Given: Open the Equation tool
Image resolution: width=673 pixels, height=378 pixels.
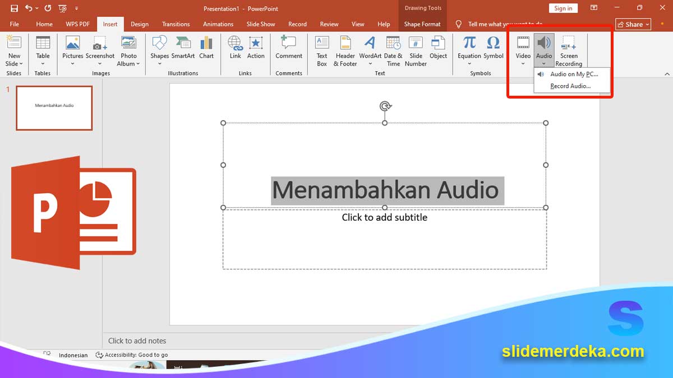Looking at the screenshot, I should click(x=469, y=51).
